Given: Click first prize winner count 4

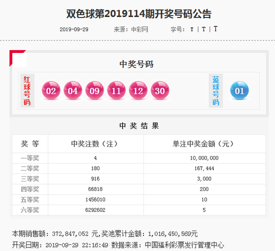Looking at the screenshot, I should (95, 158).
